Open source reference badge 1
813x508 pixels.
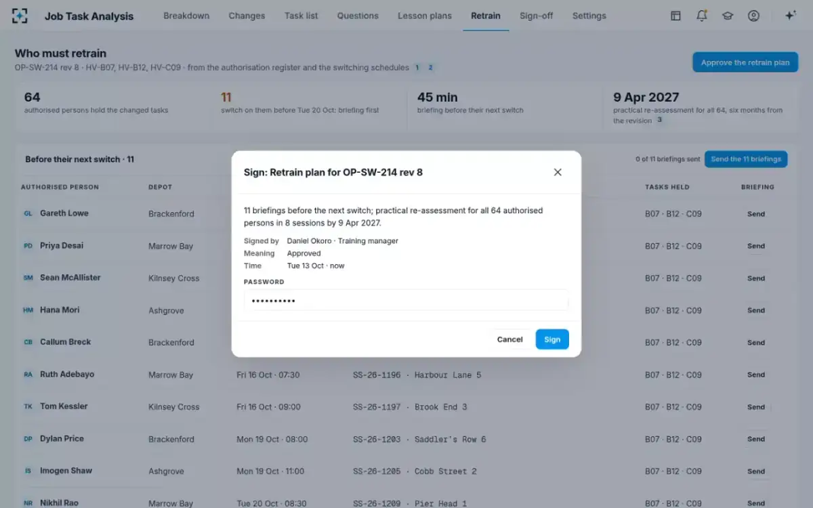pyautogui.click(x=417, y=68)
